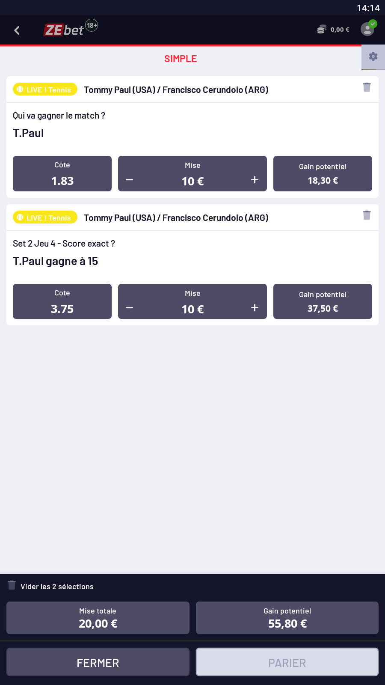Open the ZEbet logo home
Image resolution: width=385 pixels, height=685 pixels.
pyautogui.click(x=64, y=30)
